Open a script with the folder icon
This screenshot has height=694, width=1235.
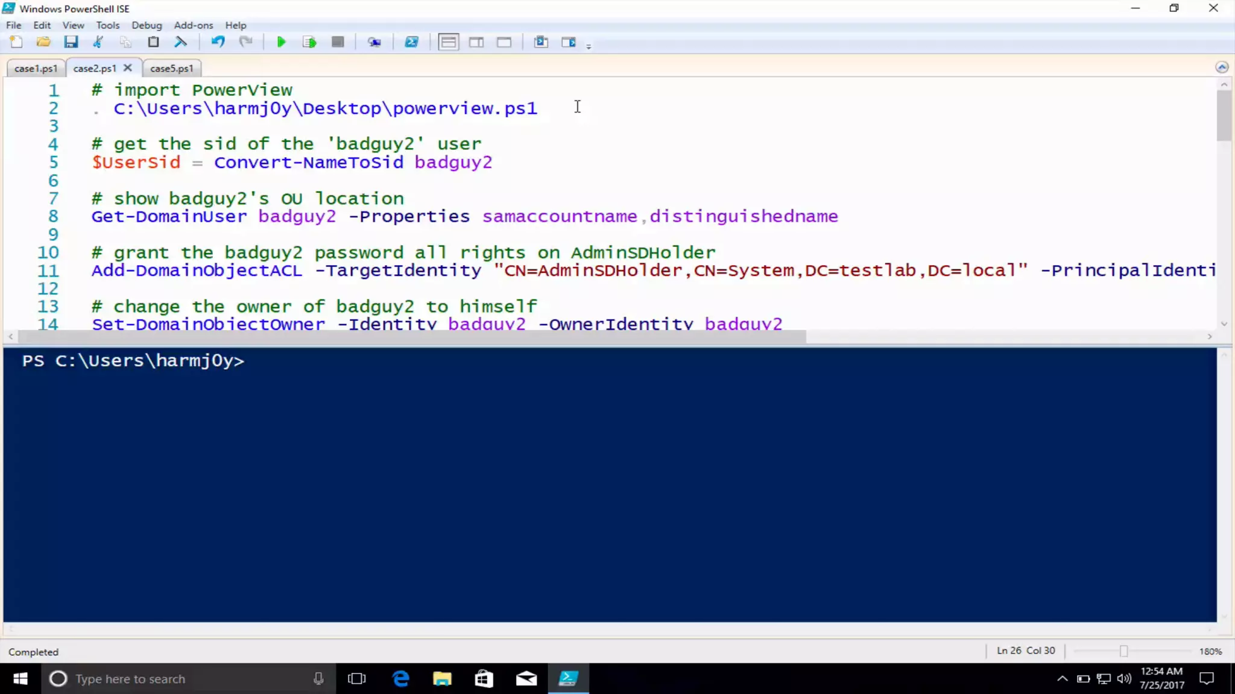pyautogui.click(x=43, y=42)
